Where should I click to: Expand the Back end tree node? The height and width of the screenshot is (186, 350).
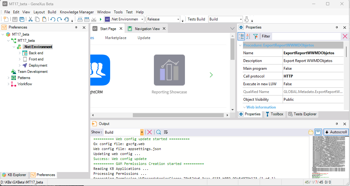[x=20, y=53]
